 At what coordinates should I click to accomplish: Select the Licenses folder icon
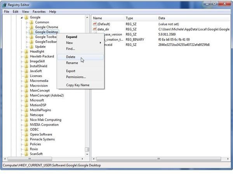click(x=26, y=76)
